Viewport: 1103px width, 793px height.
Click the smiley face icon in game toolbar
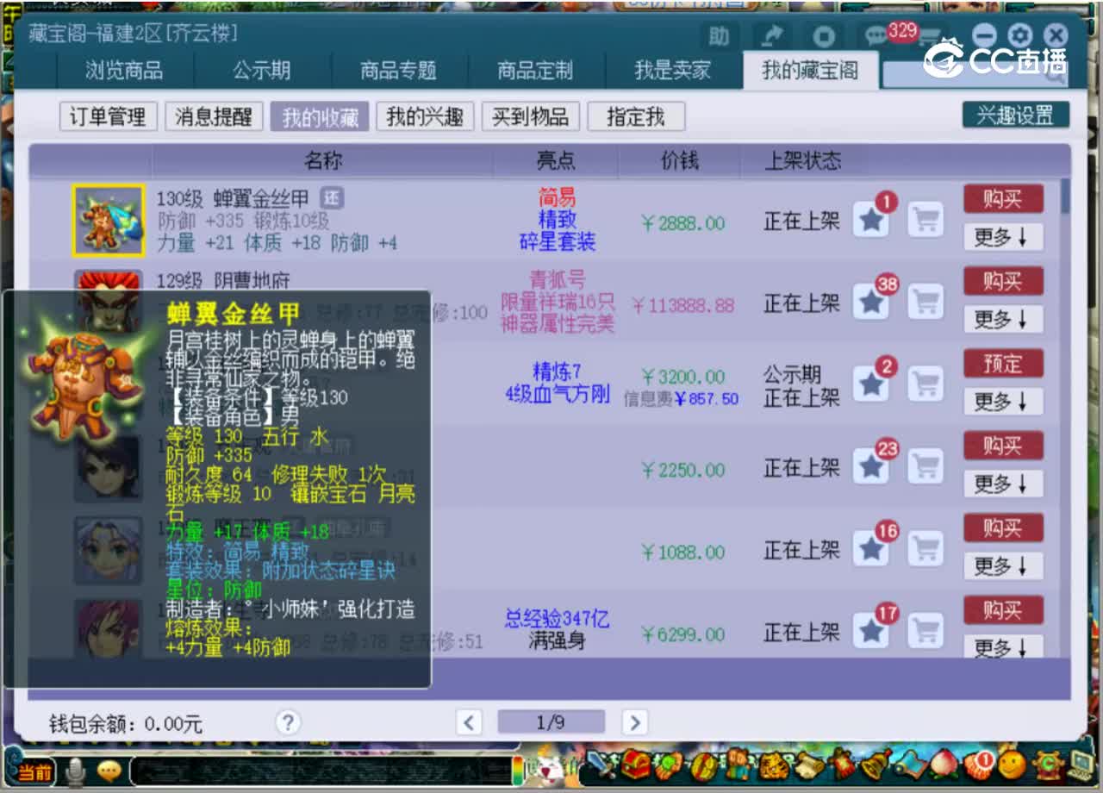[1013, 764]
